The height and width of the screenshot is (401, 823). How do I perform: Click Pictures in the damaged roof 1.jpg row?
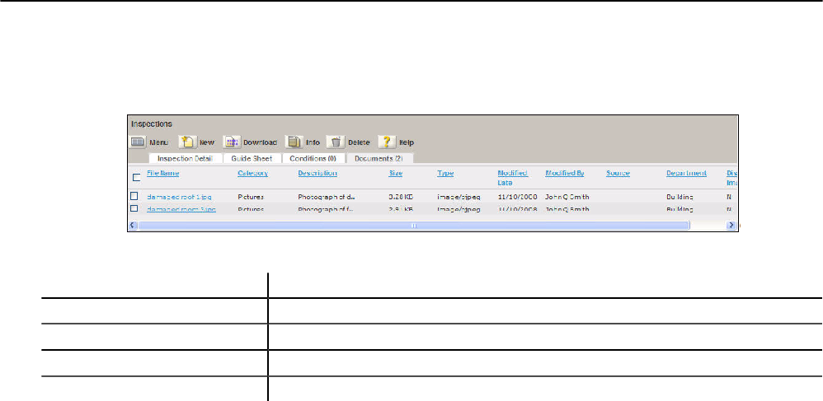(x=251, y=197)
